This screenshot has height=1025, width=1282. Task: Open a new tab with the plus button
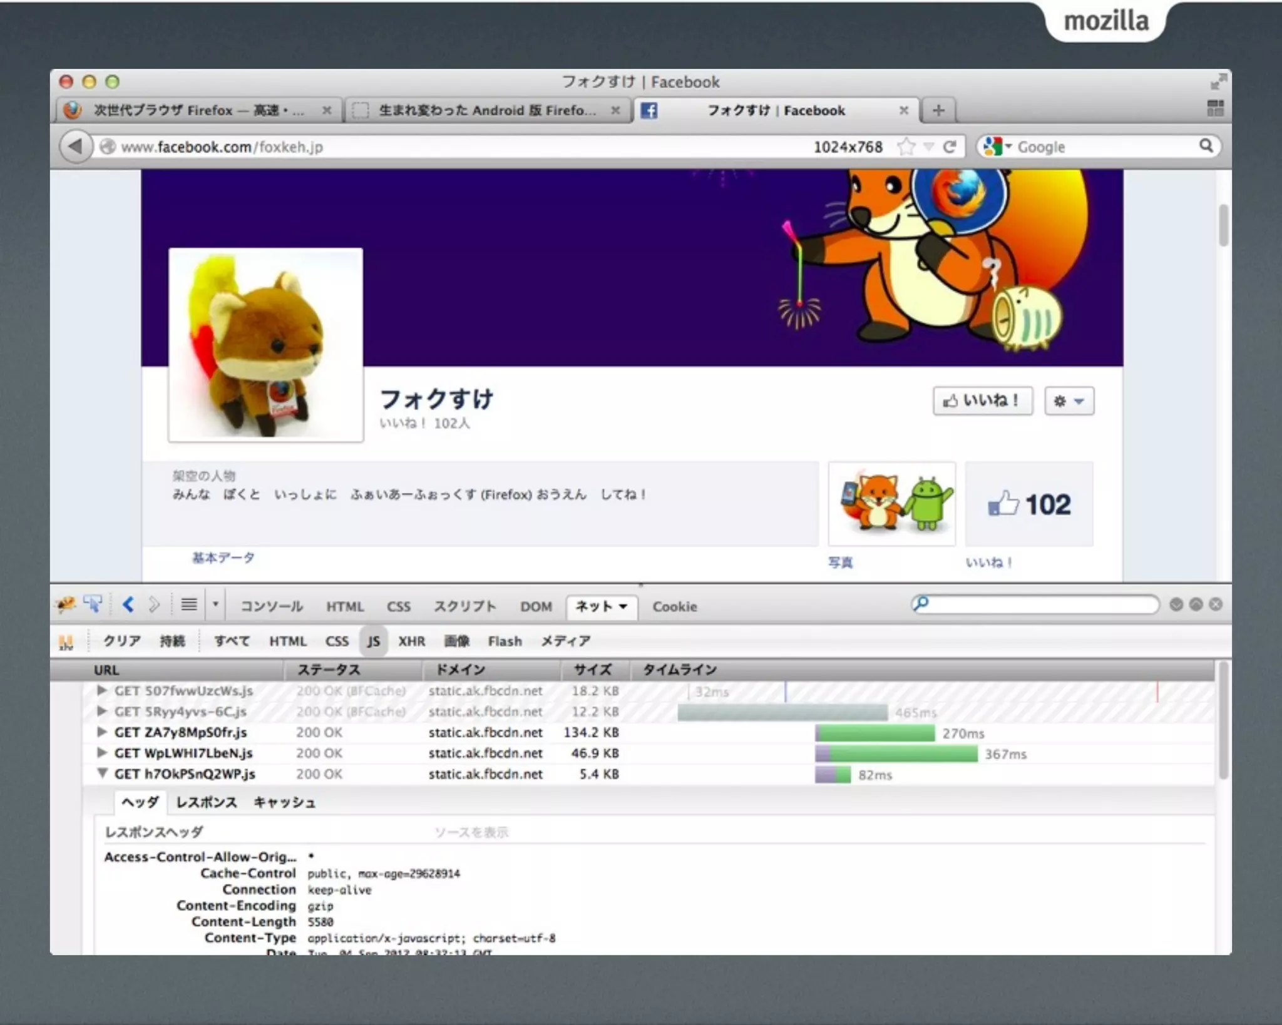(x=938, y=111)
